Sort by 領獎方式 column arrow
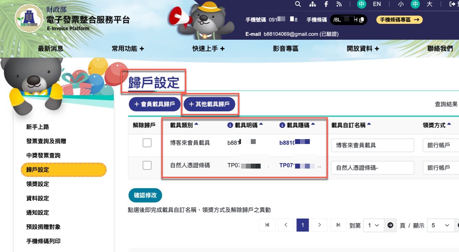 click(x=449, y=124)
